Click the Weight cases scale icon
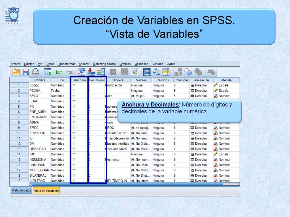The width and height of the screenshot is (290, 217). pyautogui.click(x=156, y=72)
